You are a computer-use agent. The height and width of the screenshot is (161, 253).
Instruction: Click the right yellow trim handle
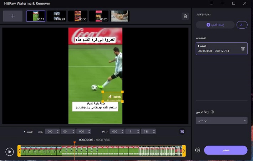tap(184, 151)
